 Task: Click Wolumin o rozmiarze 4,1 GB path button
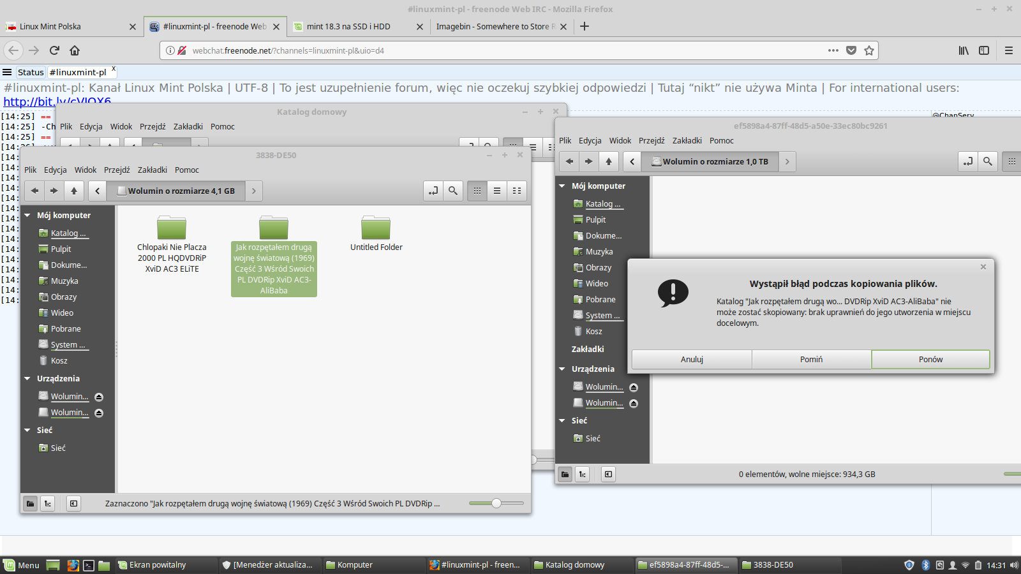[176, 191]
